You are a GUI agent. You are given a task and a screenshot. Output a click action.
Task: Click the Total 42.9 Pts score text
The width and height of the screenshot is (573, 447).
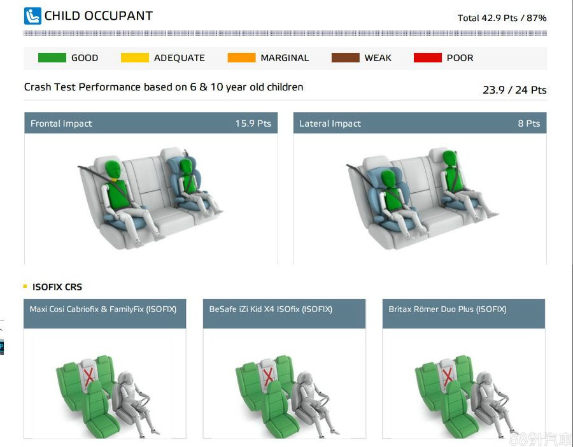pos(502,18)
